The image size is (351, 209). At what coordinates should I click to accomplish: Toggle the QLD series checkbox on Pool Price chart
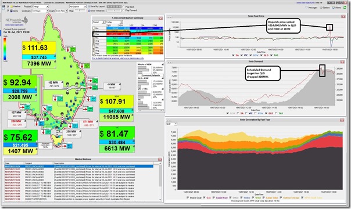pyautogui.click(x=261, y=55)
